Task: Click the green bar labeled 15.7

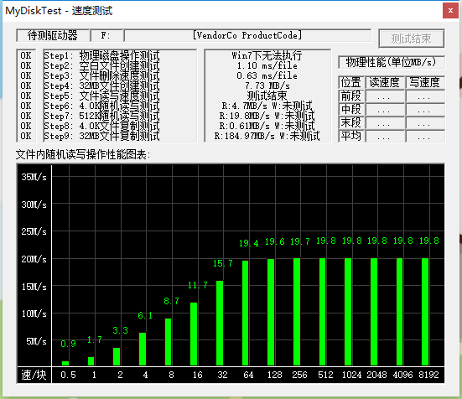Action: [x=220, y=323]
